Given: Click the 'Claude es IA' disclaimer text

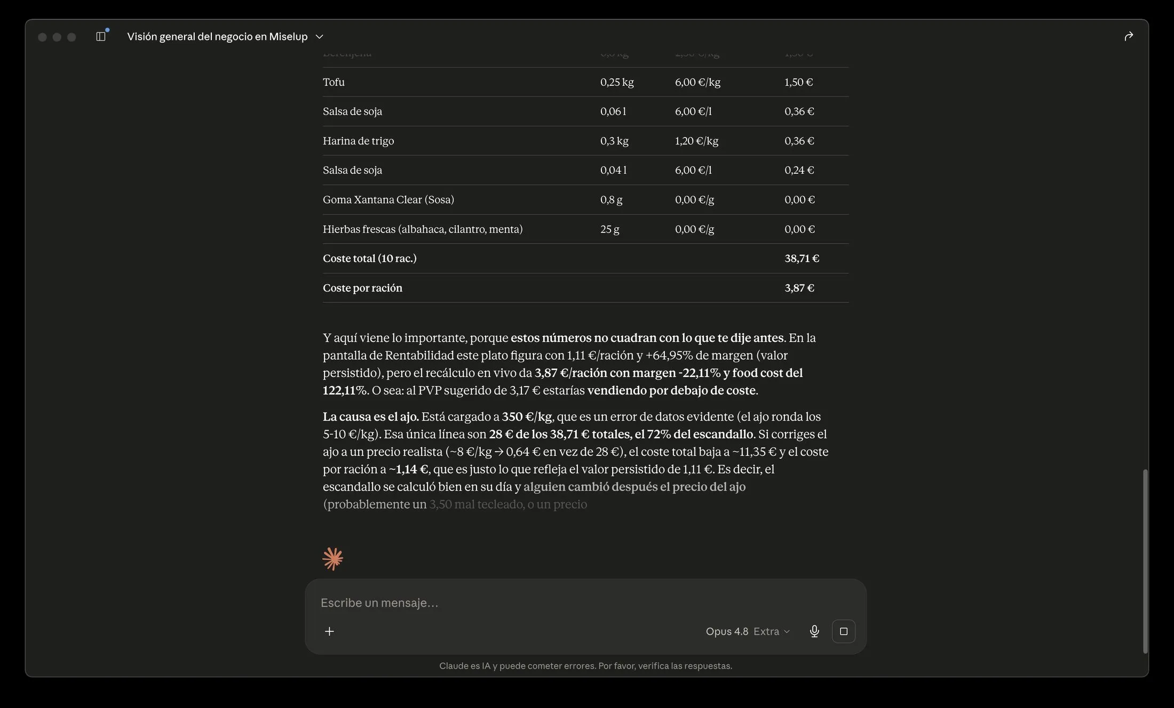Looking at the screenshot, I should coord(585,666).
